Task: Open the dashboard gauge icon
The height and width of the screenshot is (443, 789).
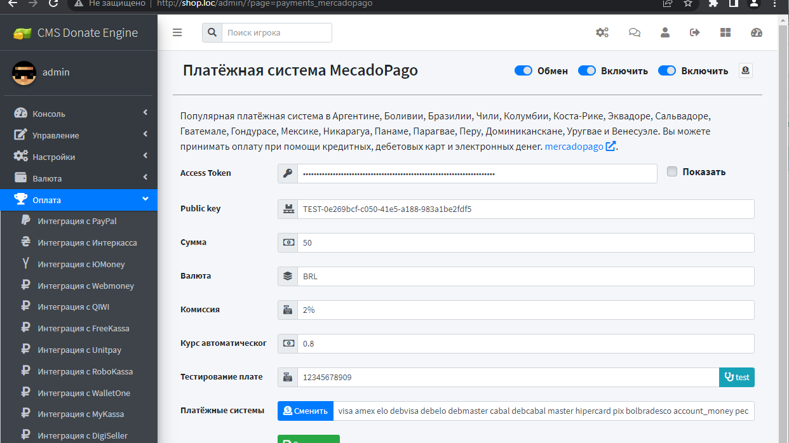Action: coord(756,32)
